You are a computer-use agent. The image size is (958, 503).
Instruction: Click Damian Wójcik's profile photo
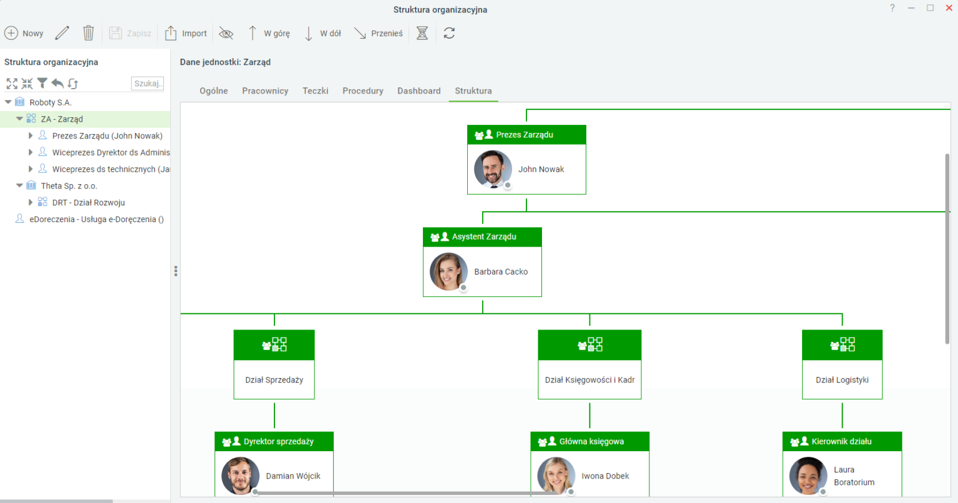coord(240,476)
